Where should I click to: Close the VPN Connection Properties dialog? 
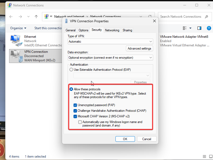[x=154, y=21]
